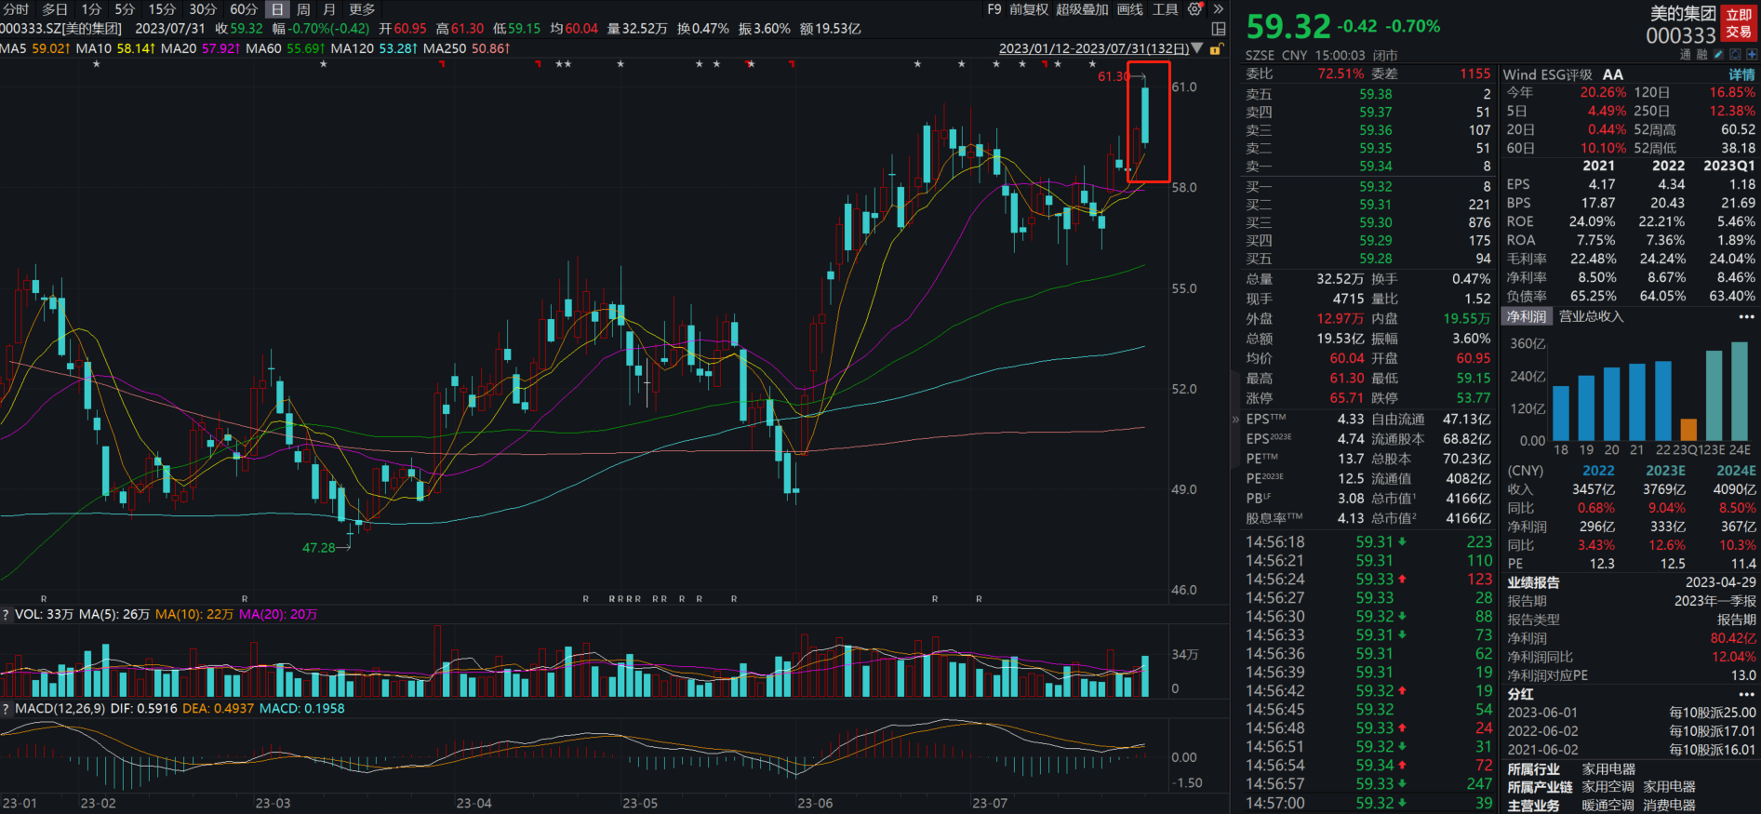Viewport: 1761px width, 814px height.
Task: Click the panel layout icon below the gear
Action: click(1219, 29)
